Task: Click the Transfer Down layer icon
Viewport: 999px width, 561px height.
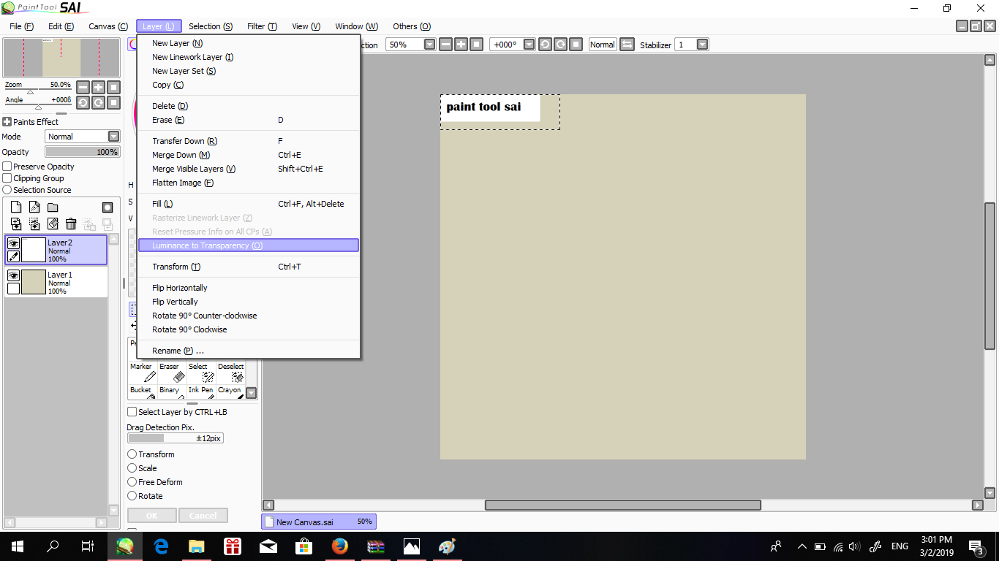Action: 16,224
